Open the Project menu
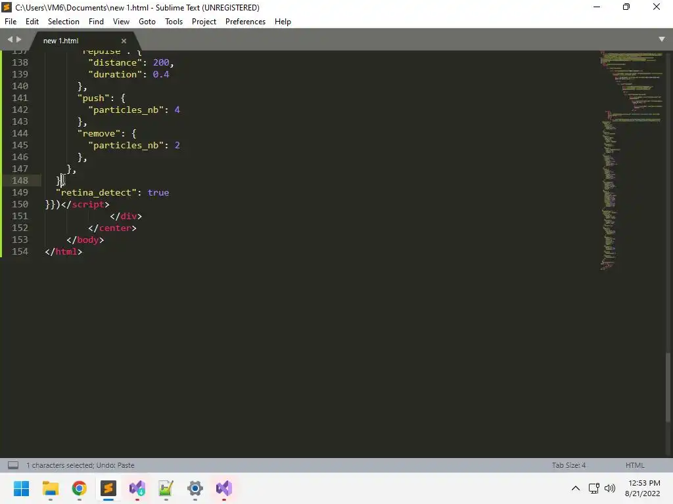 click(204, 22)
